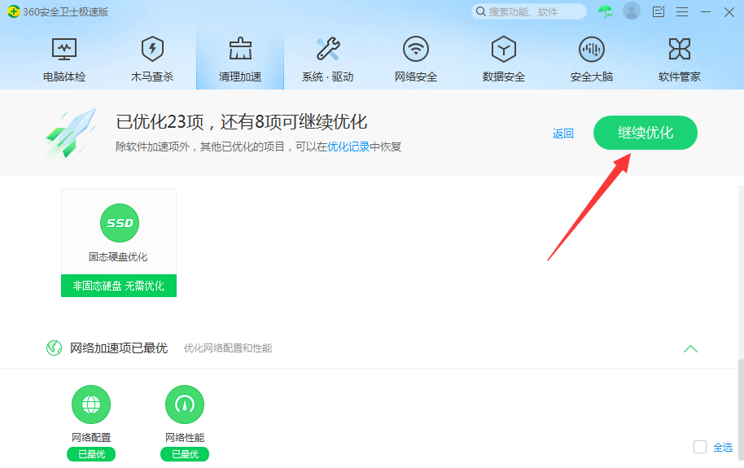The image size is (744, 468).
Task: Open the 安全大脑 tab
Action: (591, 59)
